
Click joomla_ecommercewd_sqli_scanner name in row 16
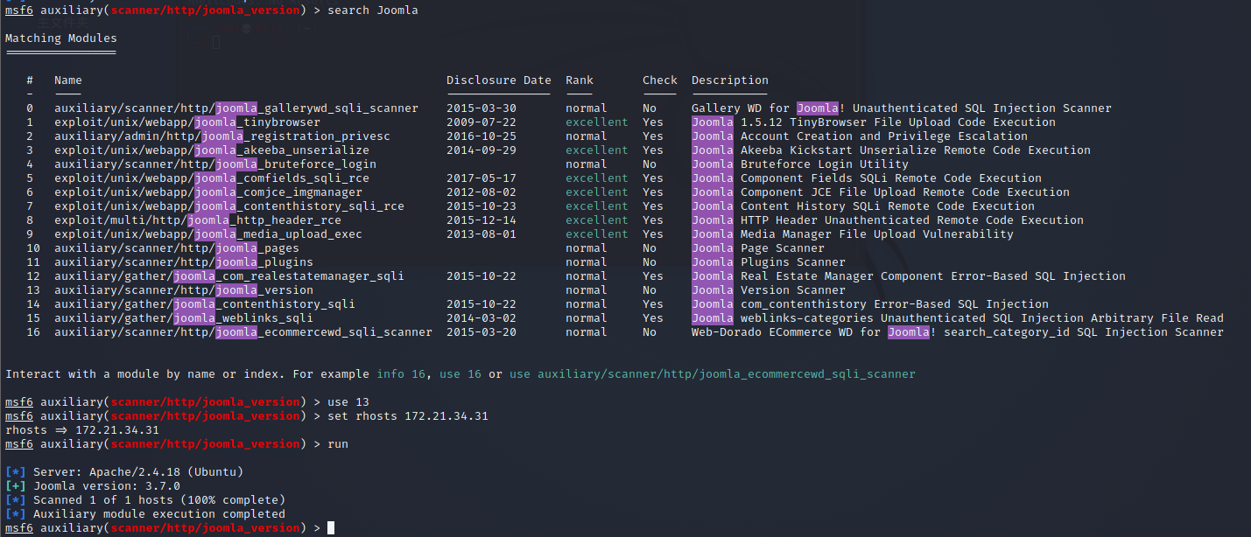coord(243,332)
